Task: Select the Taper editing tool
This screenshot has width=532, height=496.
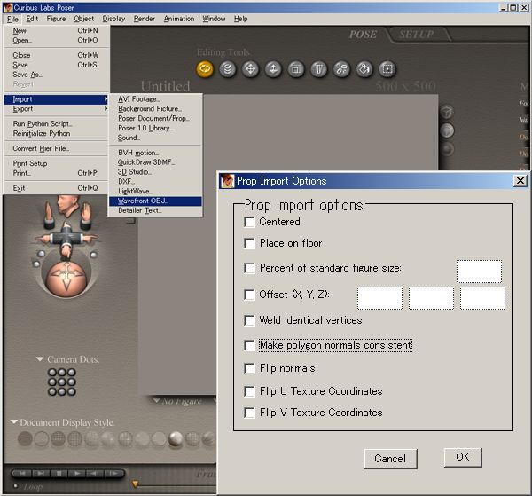Action: pos(318,69)
